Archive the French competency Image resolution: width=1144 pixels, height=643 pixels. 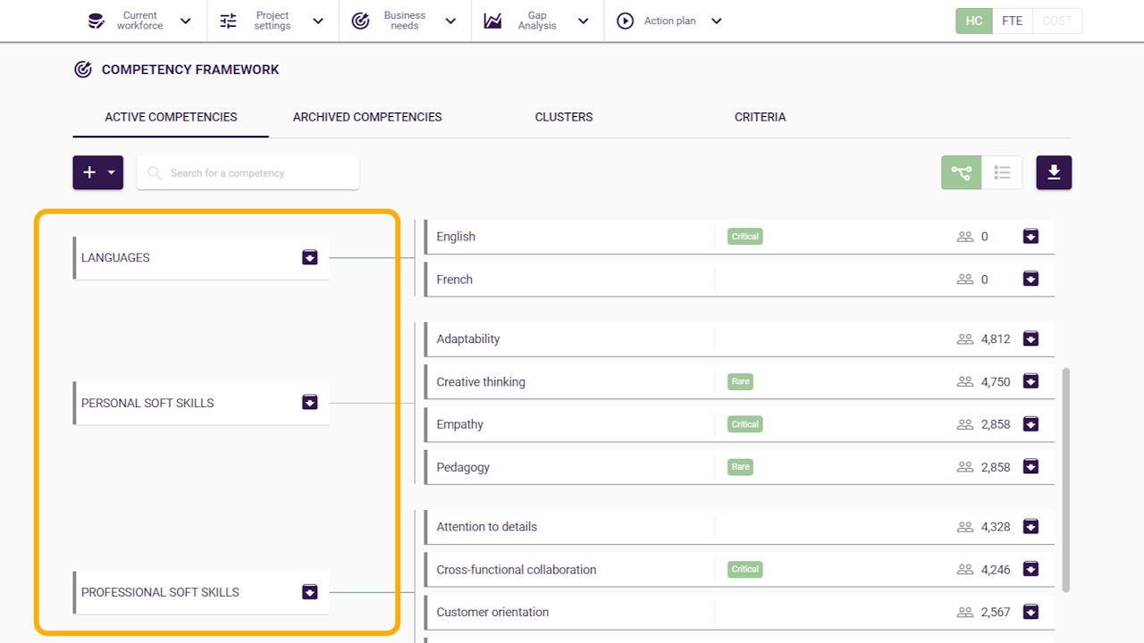(x=1030, y=280)
